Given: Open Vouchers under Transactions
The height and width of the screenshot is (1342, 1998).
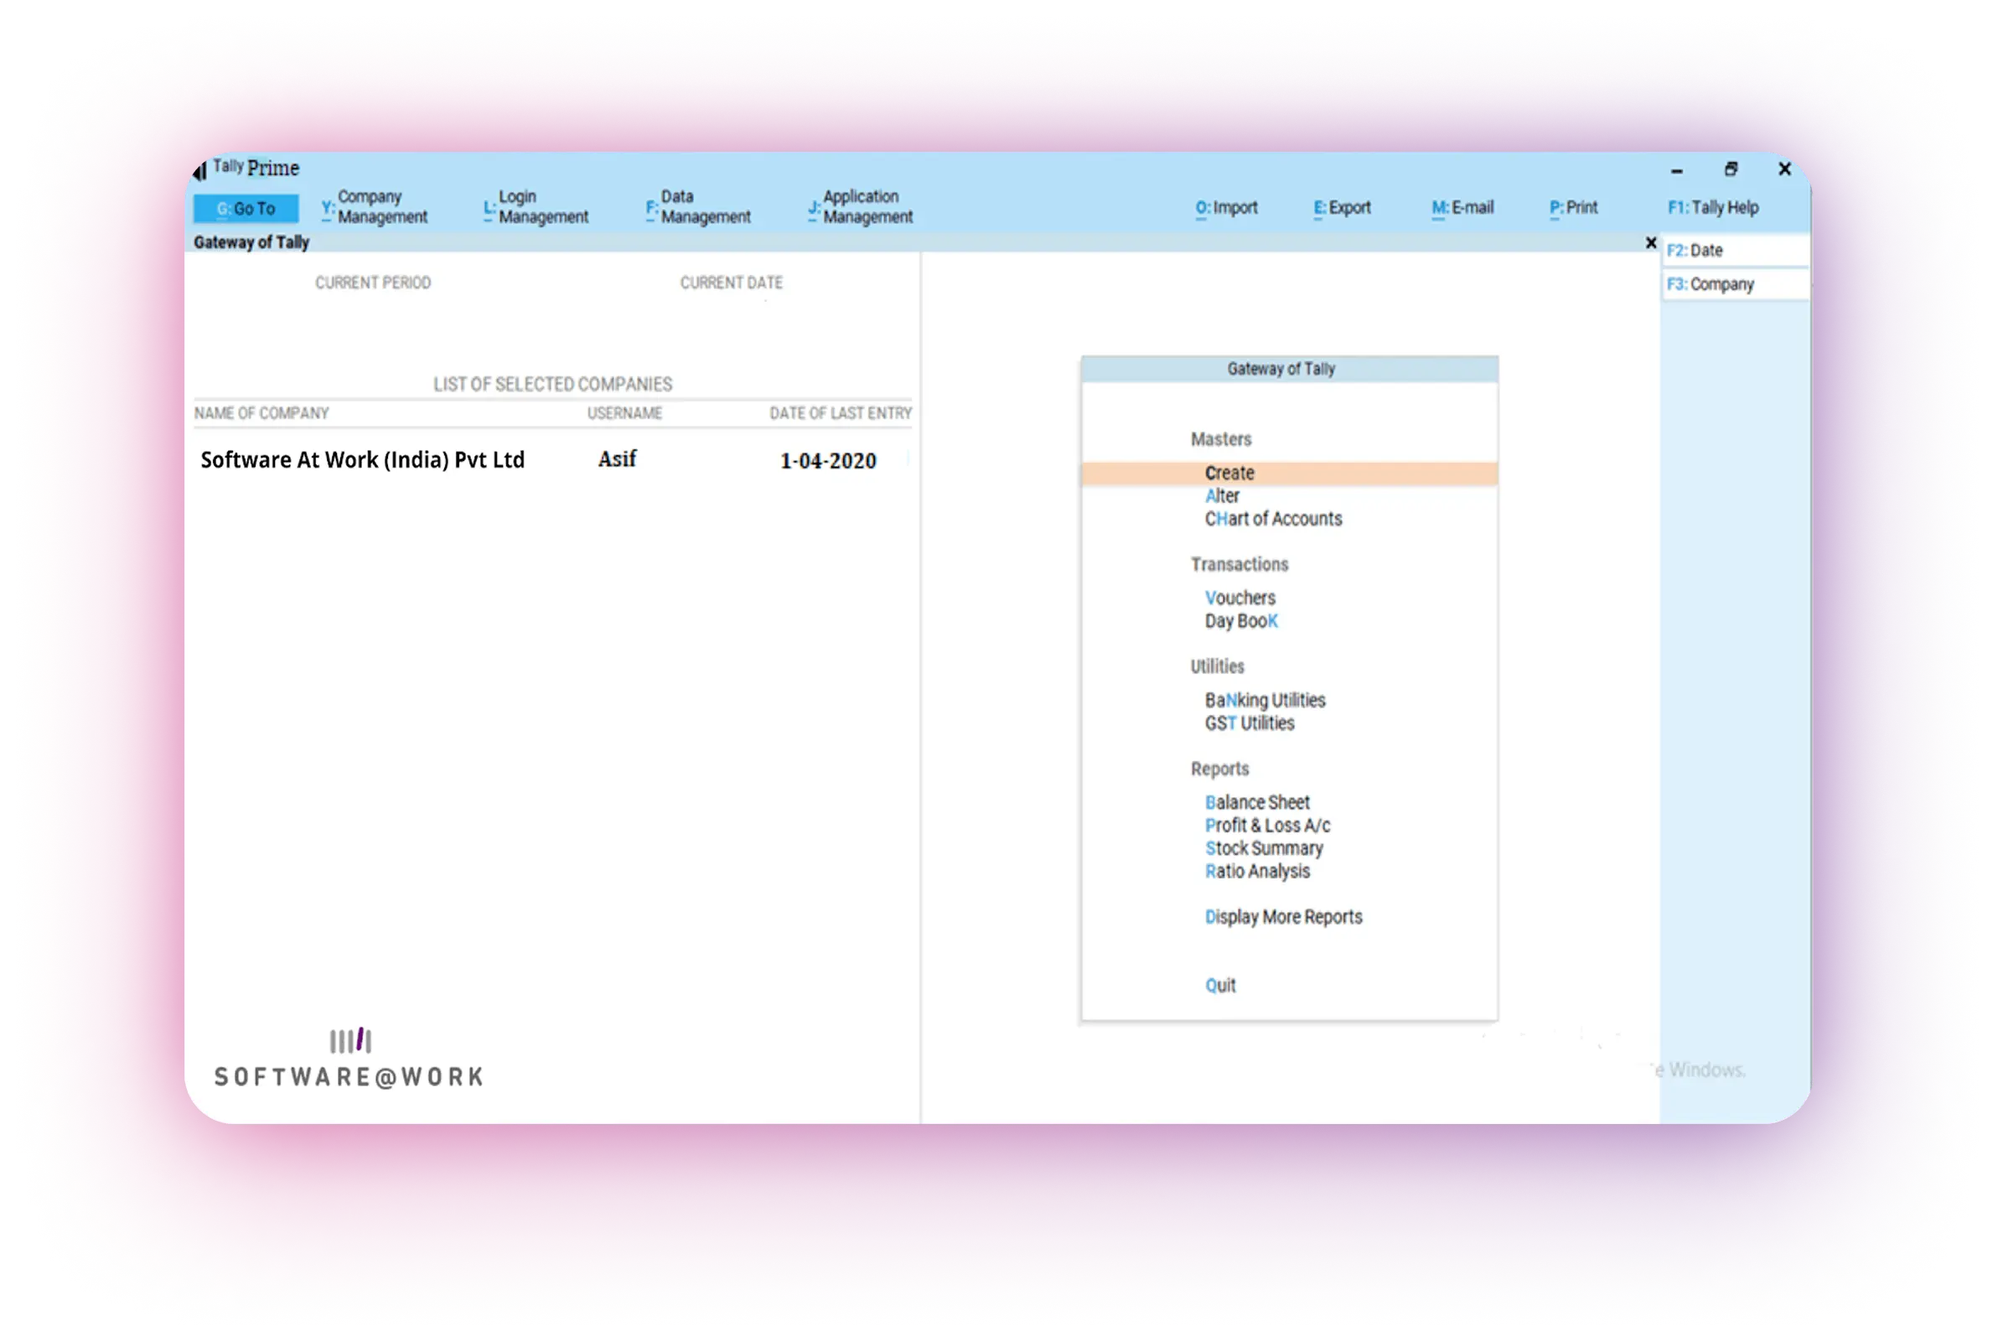Looking at the screenshot, I should (x=1239, y=598).
